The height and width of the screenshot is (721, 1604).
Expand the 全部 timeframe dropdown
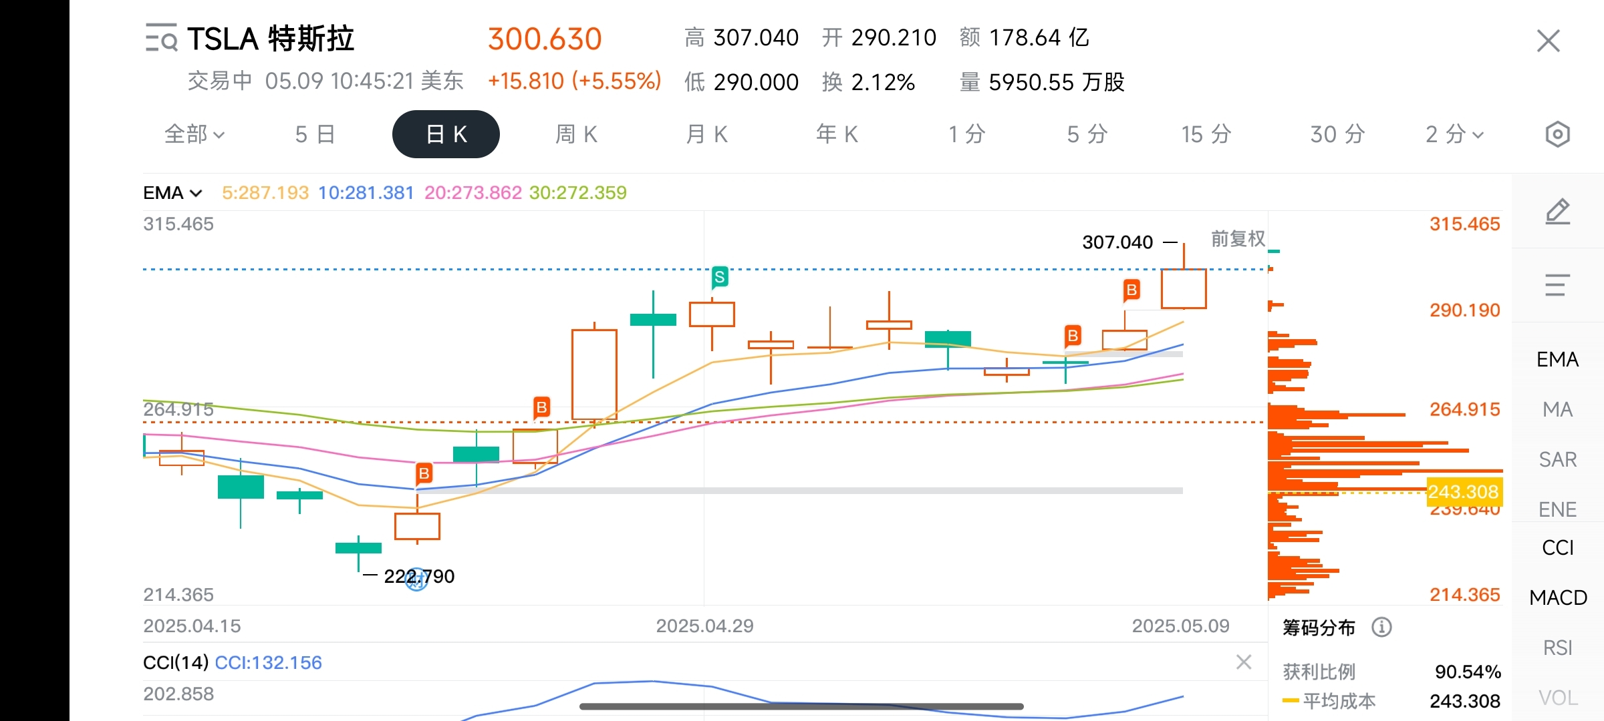(194, 134)
